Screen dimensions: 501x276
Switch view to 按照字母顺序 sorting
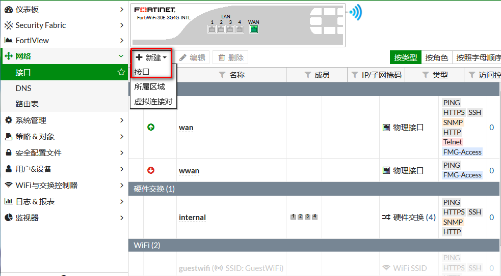478,57
